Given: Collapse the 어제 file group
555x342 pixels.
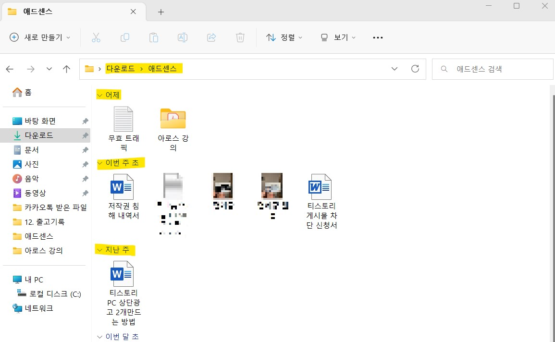Looking at the screenshot, I should (99, 95).
